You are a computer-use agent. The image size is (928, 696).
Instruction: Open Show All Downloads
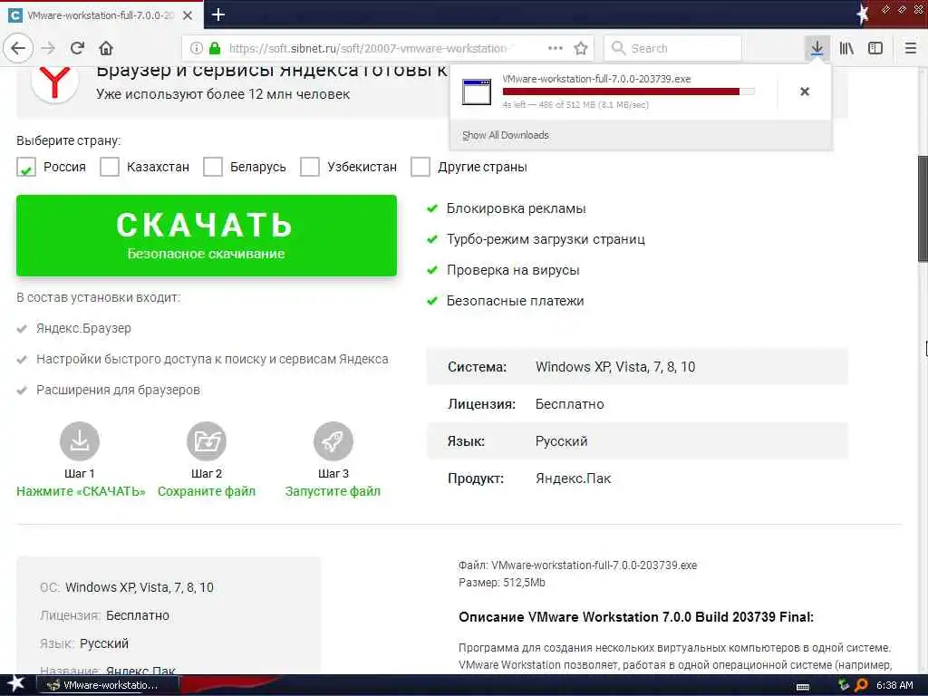[506, 135]
